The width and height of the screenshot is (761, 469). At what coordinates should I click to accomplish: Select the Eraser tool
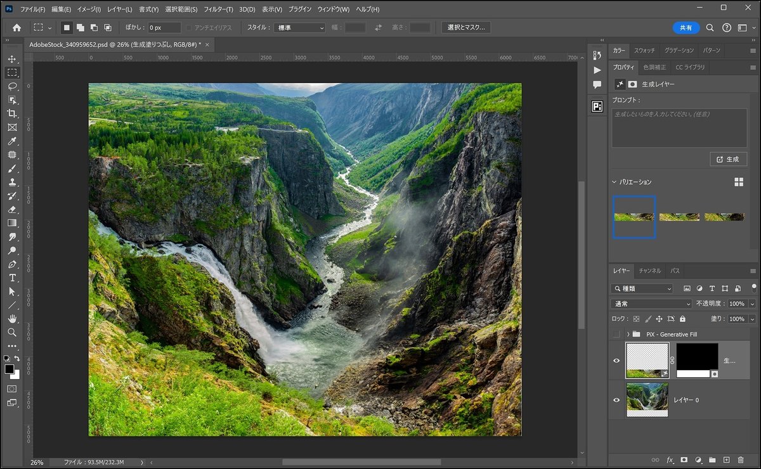12,209
